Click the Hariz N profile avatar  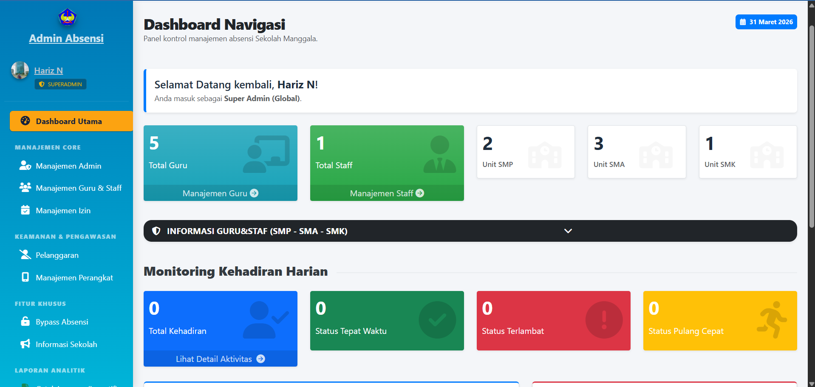(20, 71)
